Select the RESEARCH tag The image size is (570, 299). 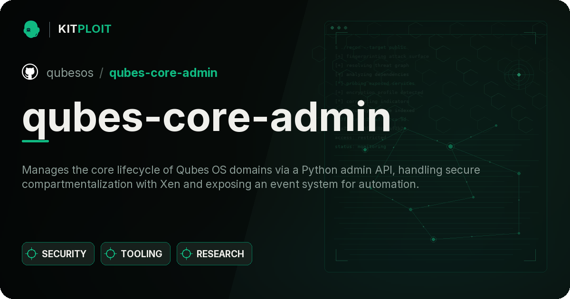214,254
